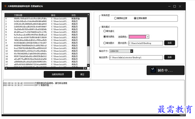Click log line ID= 0 转换开始
Image resolution: width=195 pixels, height=119 pixels.
click(28, 85)
